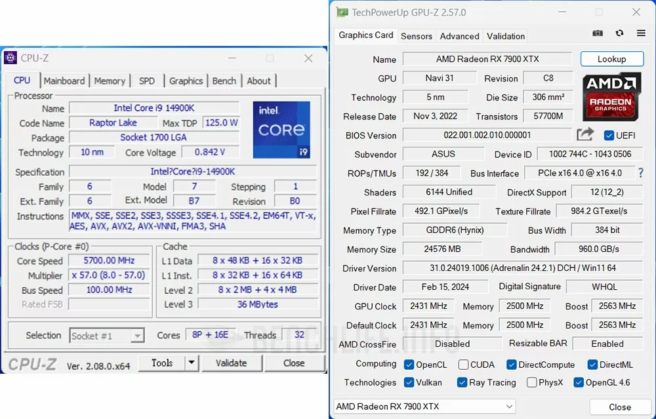Click the BIOS Version field
This screenshot has width=656, height=419.
point(487,134)
